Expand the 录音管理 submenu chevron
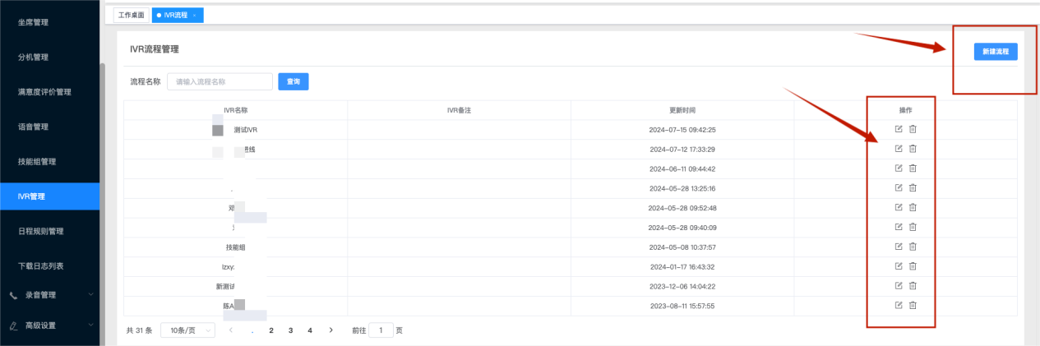This screenshot has height=346, width=1040. click(x=90, y=294)
